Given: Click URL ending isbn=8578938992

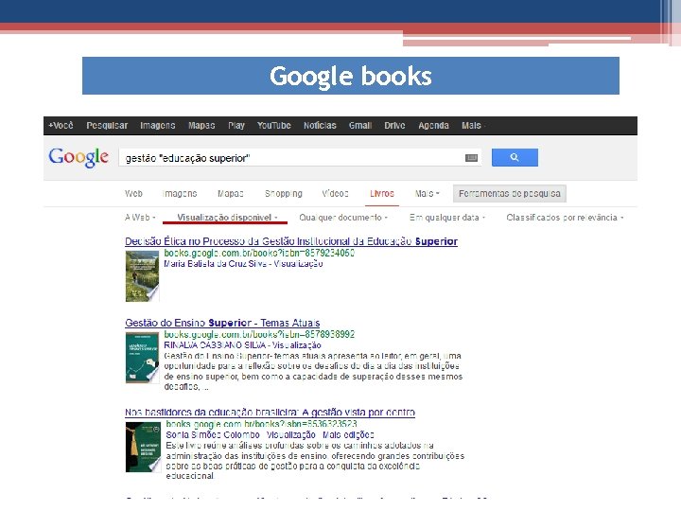Looking at the screenshot, I should pyautogui.click(x=259, y=335).
